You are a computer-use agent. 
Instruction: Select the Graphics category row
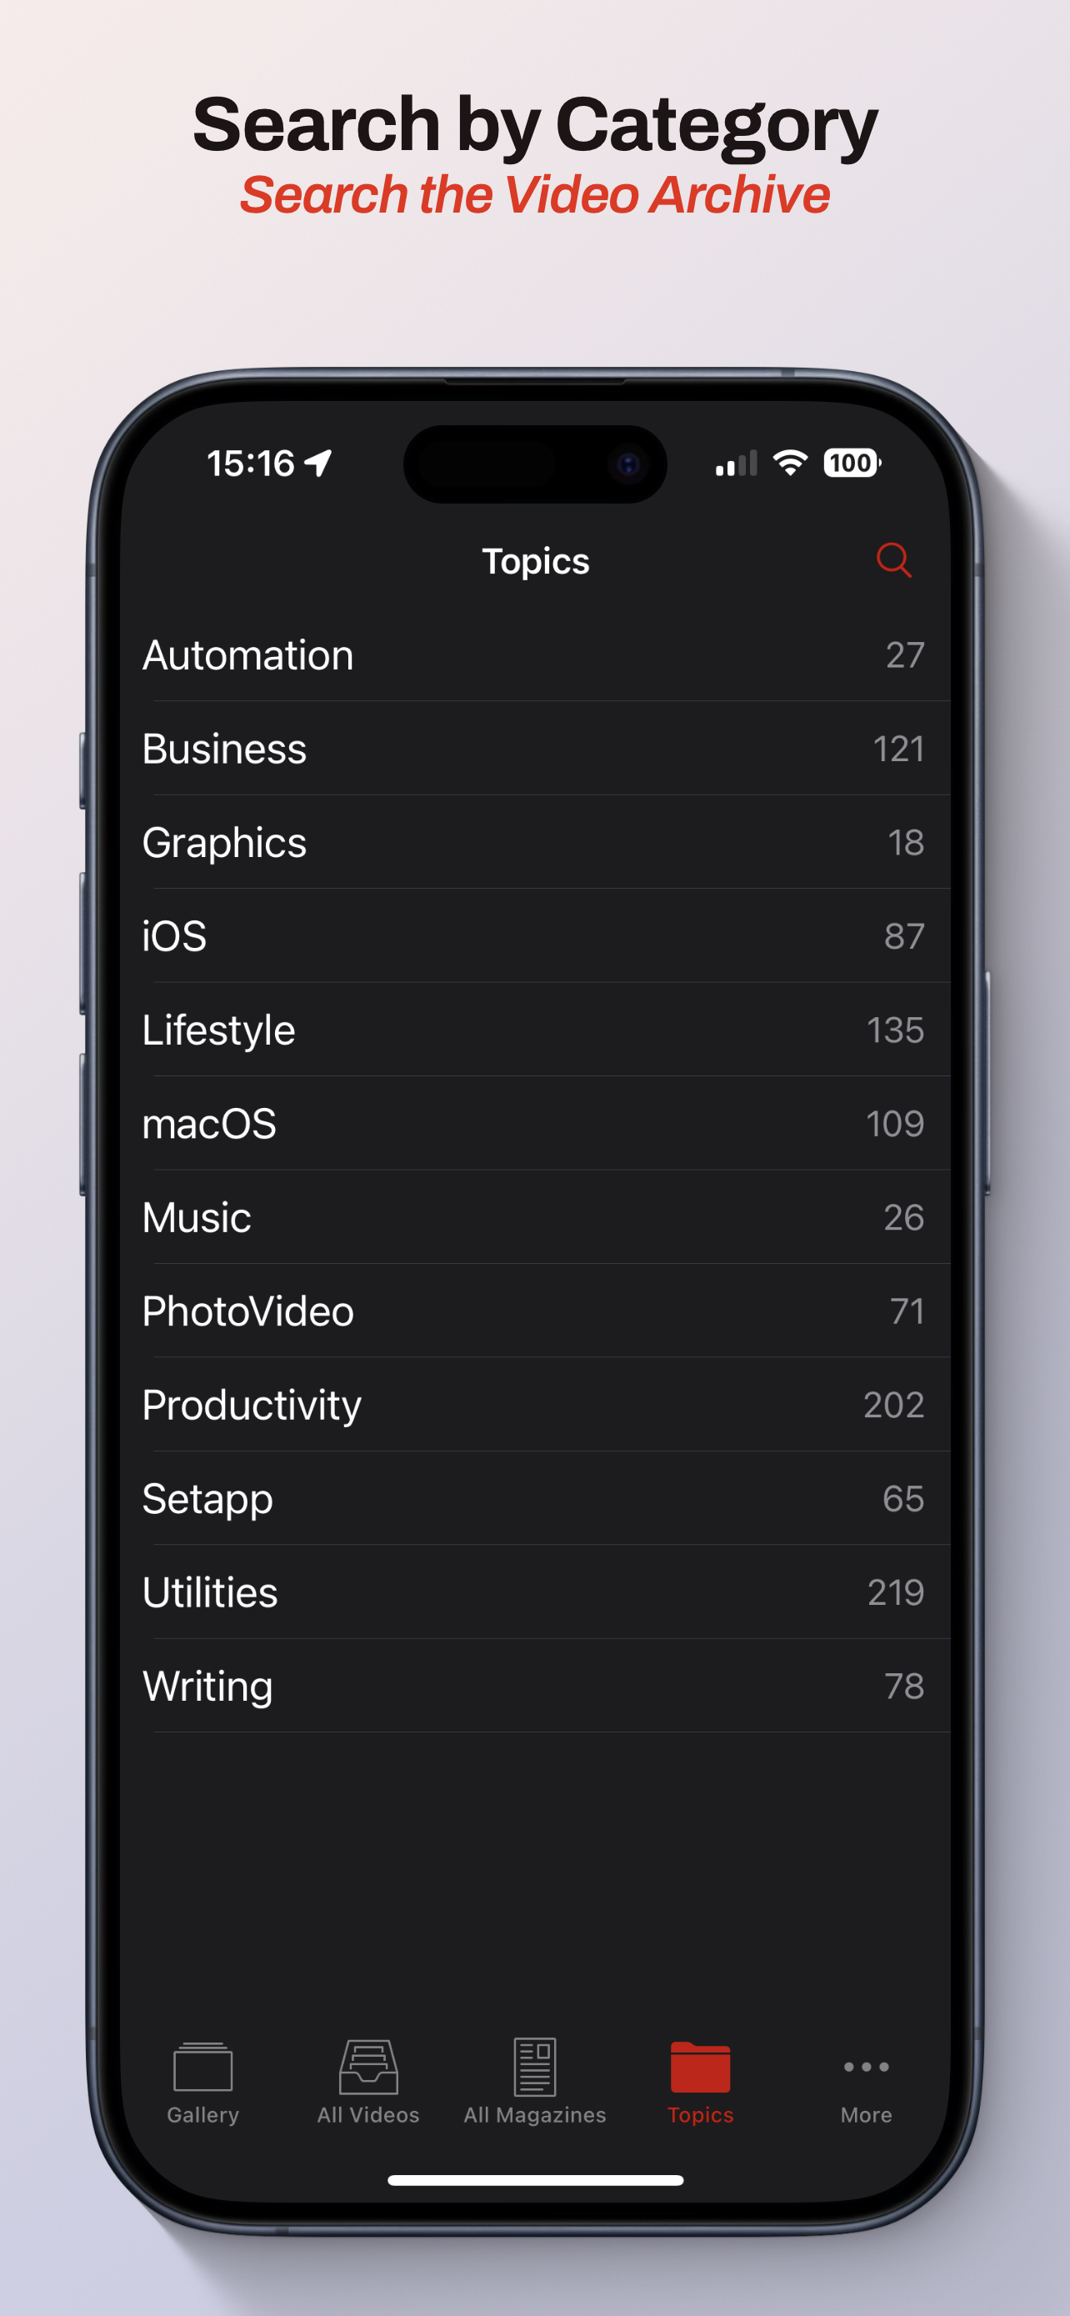point(534,841)
